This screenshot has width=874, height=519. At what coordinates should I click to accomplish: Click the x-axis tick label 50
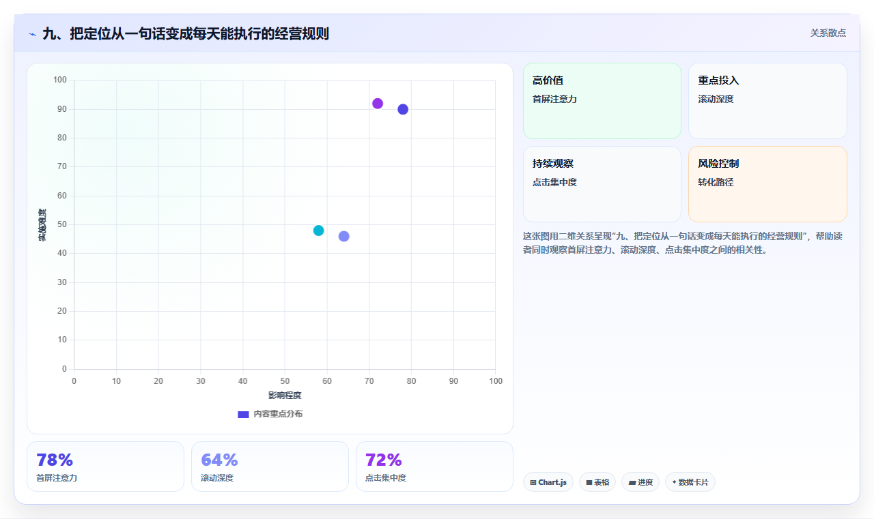(285, 381)
